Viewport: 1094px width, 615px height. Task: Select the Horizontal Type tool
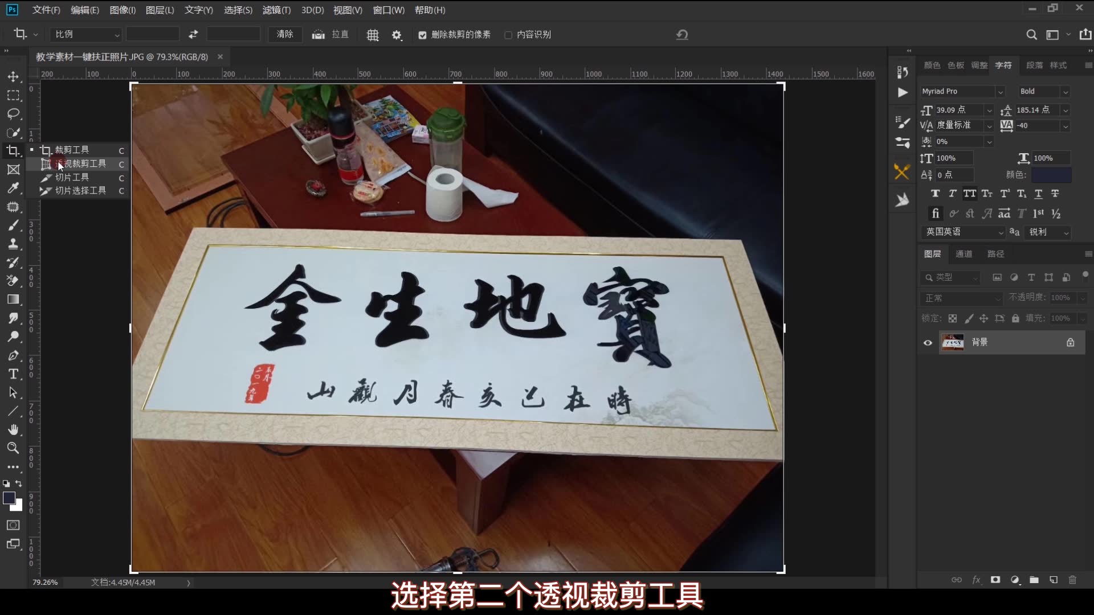tap(13, 374)
